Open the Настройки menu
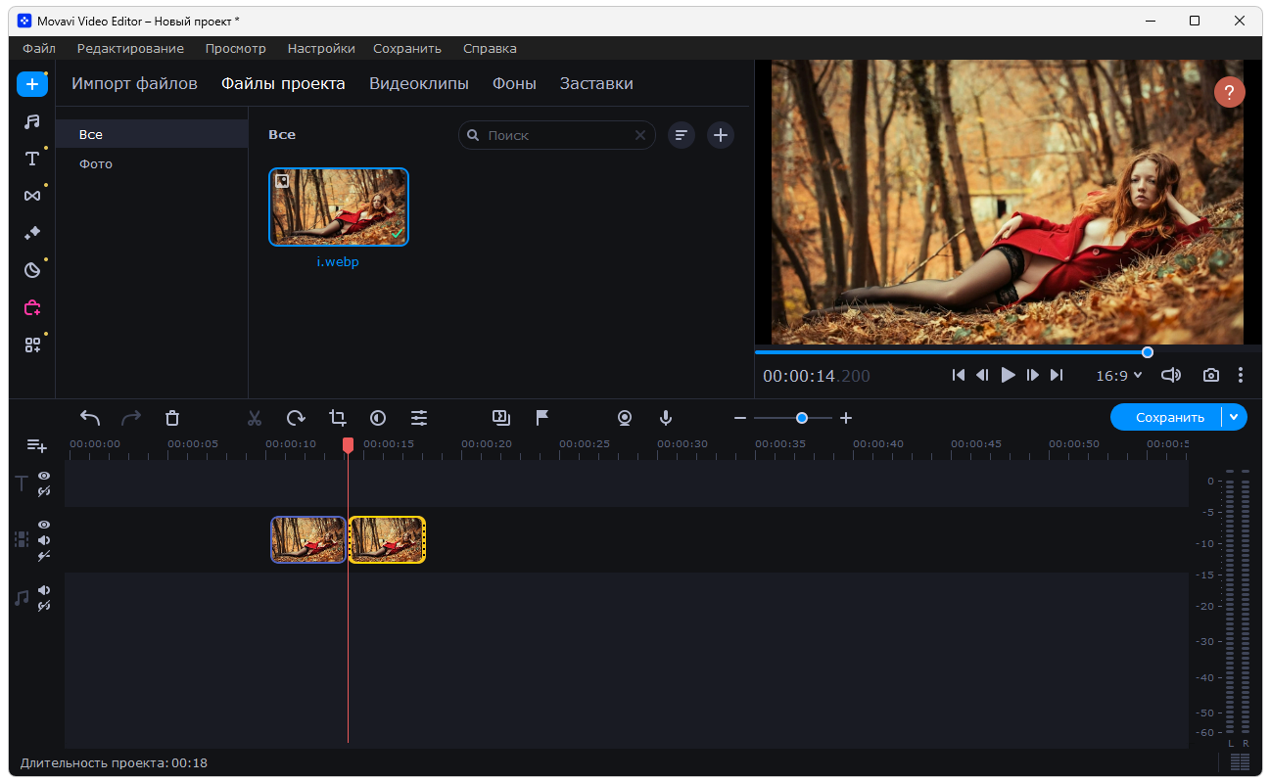 [321, 48]
